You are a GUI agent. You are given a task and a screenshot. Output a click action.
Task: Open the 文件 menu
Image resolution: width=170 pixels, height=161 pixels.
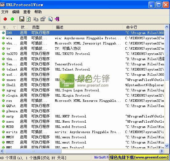coord(5,12)
